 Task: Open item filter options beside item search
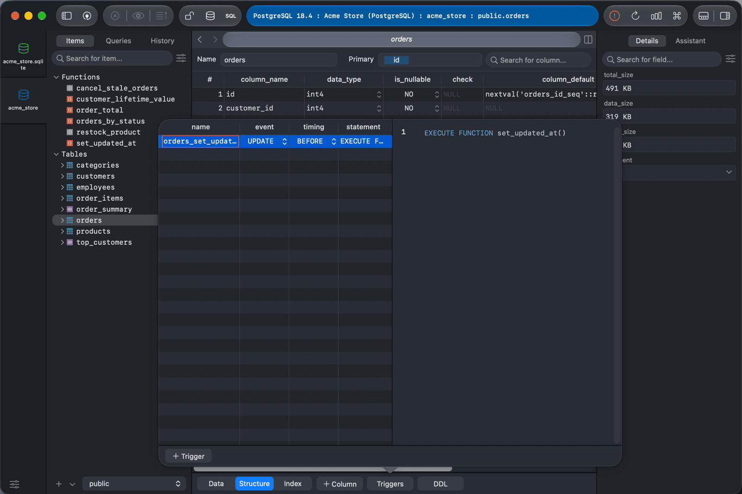pos(181,58)
